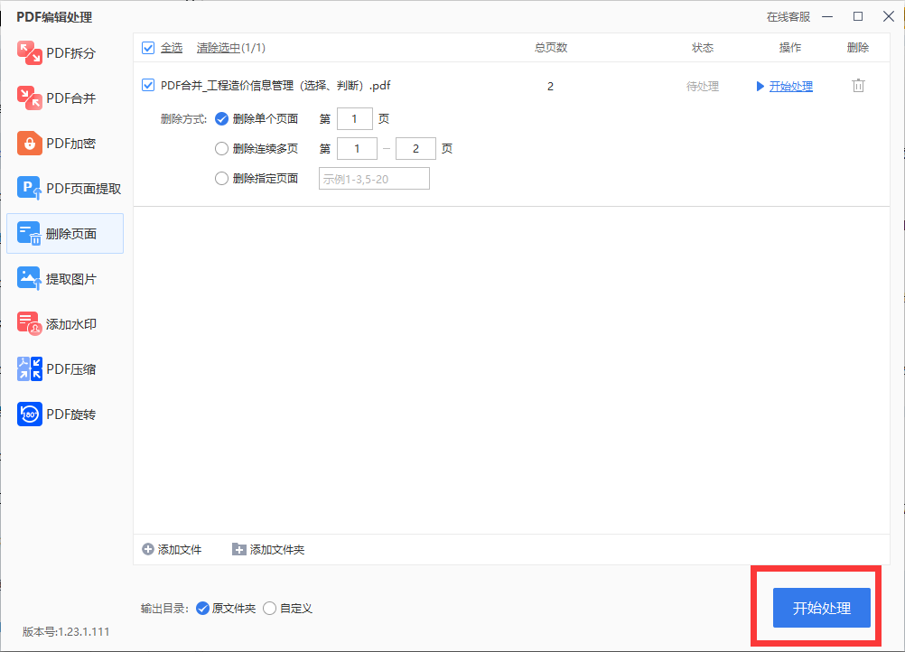Uncheck the PDF合并_工程造价信息管理 file checkbox
The width and height of the screenshot is (905, 652).
click(148, 86)
